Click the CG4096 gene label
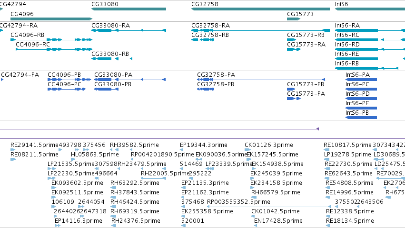Image resolution: width=405 pixels, height=228 pixels. [x=22, y=14]
